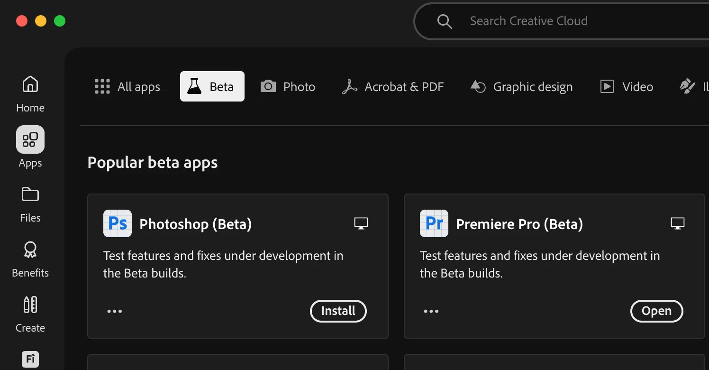Click the Premiere Pro (Beta) title
The height and width of the screenshot is (370, 709).
pos(519,224)
